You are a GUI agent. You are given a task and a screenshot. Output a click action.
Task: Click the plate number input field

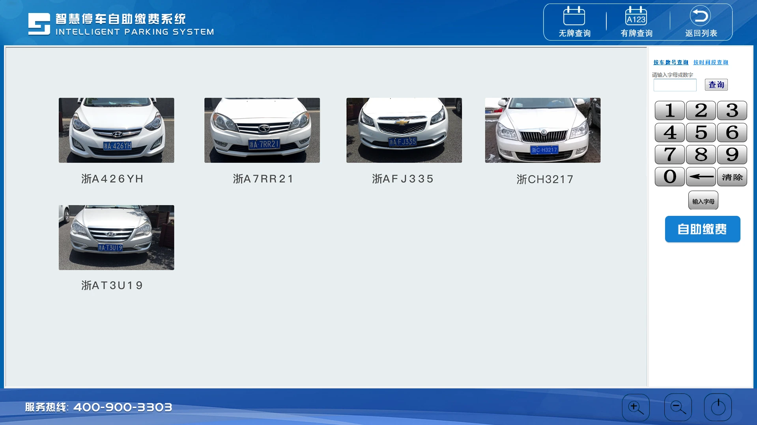(675, 85)
